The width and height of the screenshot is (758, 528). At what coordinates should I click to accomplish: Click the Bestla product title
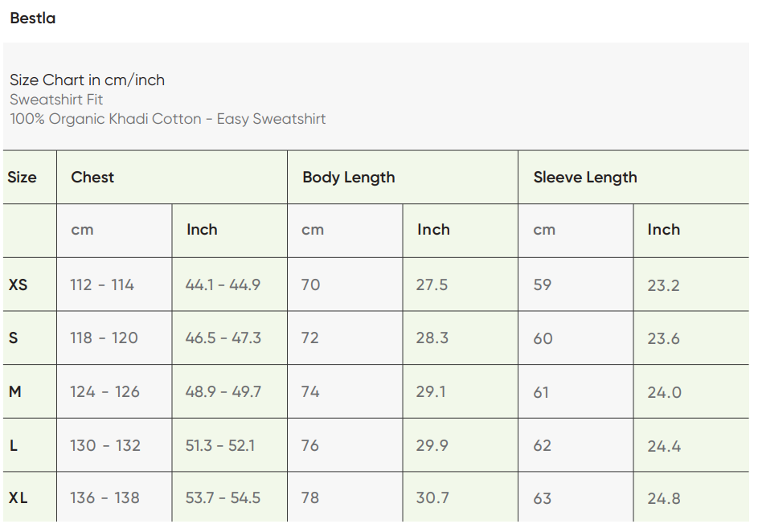click(33, 18)
